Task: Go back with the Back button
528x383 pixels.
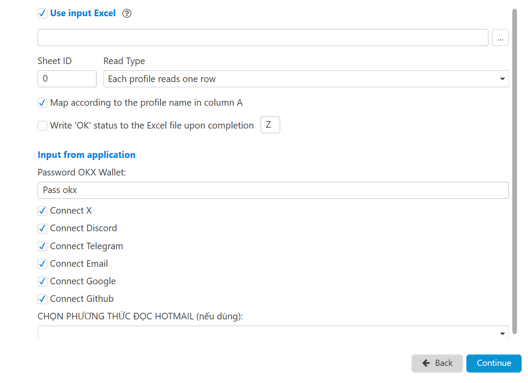Action: 437,363
